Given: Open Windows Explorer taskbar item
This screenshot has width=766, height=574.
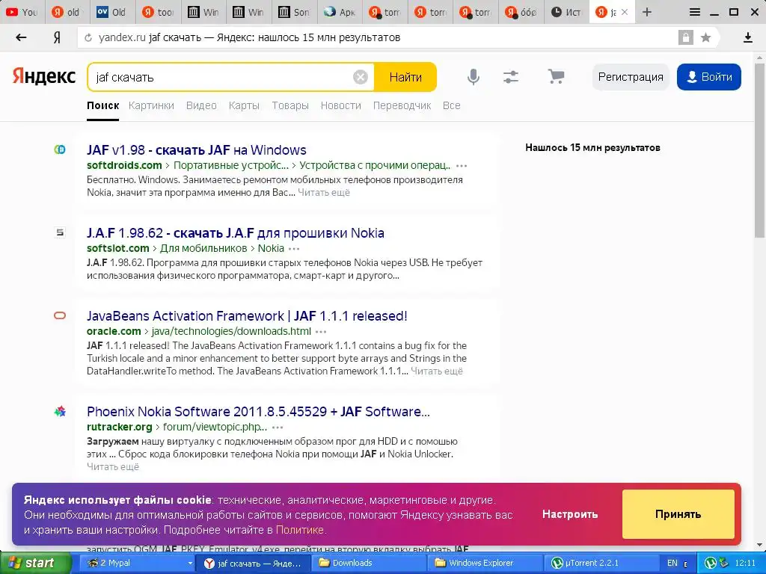Looking at the screenshot, I should (485, 564).
